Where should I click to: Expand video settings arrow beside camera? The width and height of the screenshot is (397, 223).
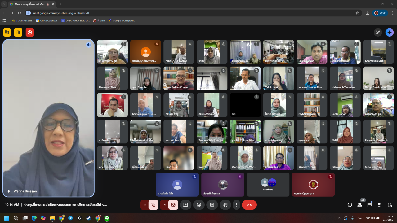(x=165, y=205)
